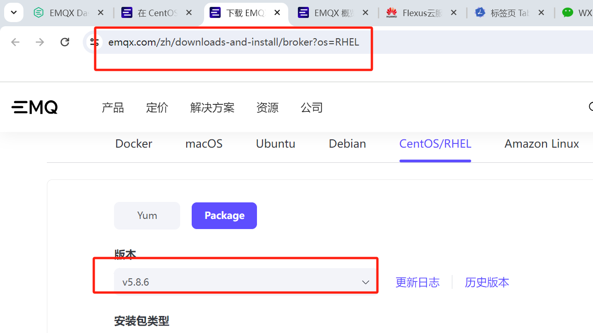Click the EMQ logo
Viewport: 593px width, 333px height.
click(34, 107)
